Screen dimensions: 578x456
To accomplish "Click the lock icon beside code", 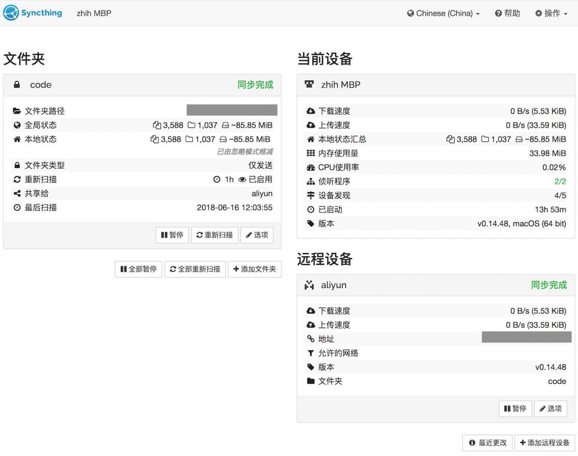I will [x=17, y=84].
